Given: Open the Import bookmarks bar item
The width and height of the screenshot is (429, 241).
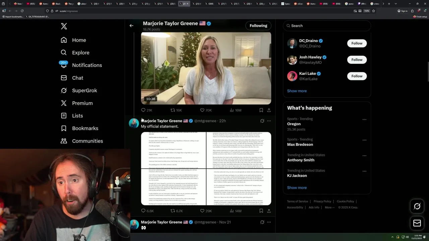Looking at the screenshot, I should (13, 16).
